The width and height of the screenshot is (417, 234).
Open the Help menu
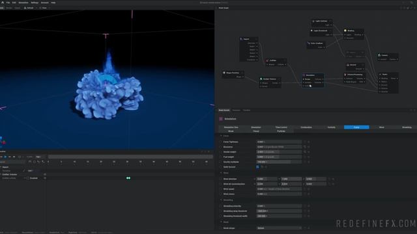coord(53,3)
